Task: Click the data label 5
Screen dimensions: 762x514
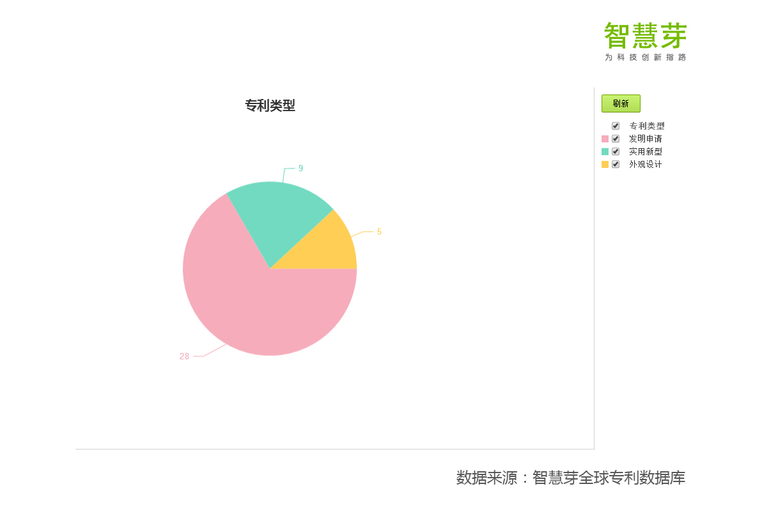Action: (379, 232)
